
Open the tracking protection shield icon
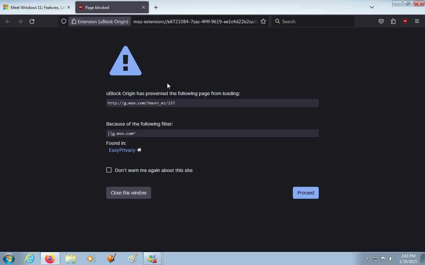tap(64, 22)
